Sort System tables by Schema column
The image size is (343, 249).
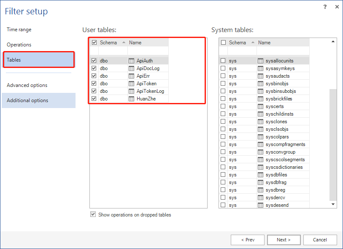click(242, 43)
